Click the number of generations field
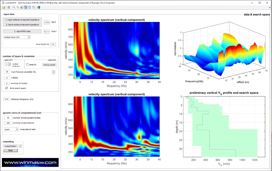The width and height of the screenshot is (272, 171). [8, 123]
